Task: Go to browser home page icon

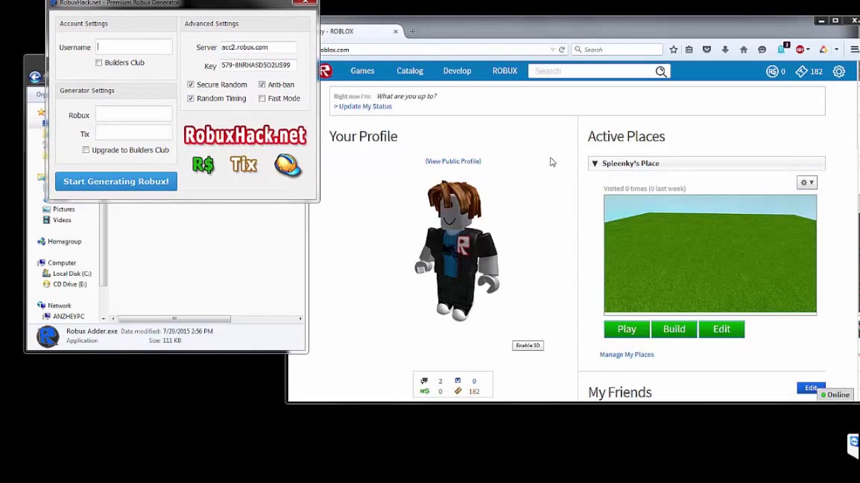Action: [743, 50]
